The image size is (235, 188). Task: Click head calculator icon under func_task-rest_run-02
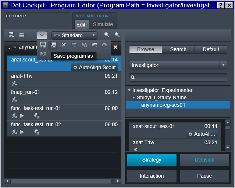point(37,132)
